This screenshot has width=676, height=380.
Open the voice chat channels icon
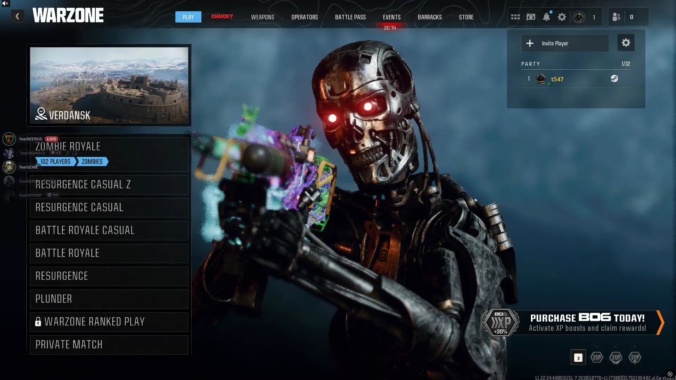coord(531,17)
